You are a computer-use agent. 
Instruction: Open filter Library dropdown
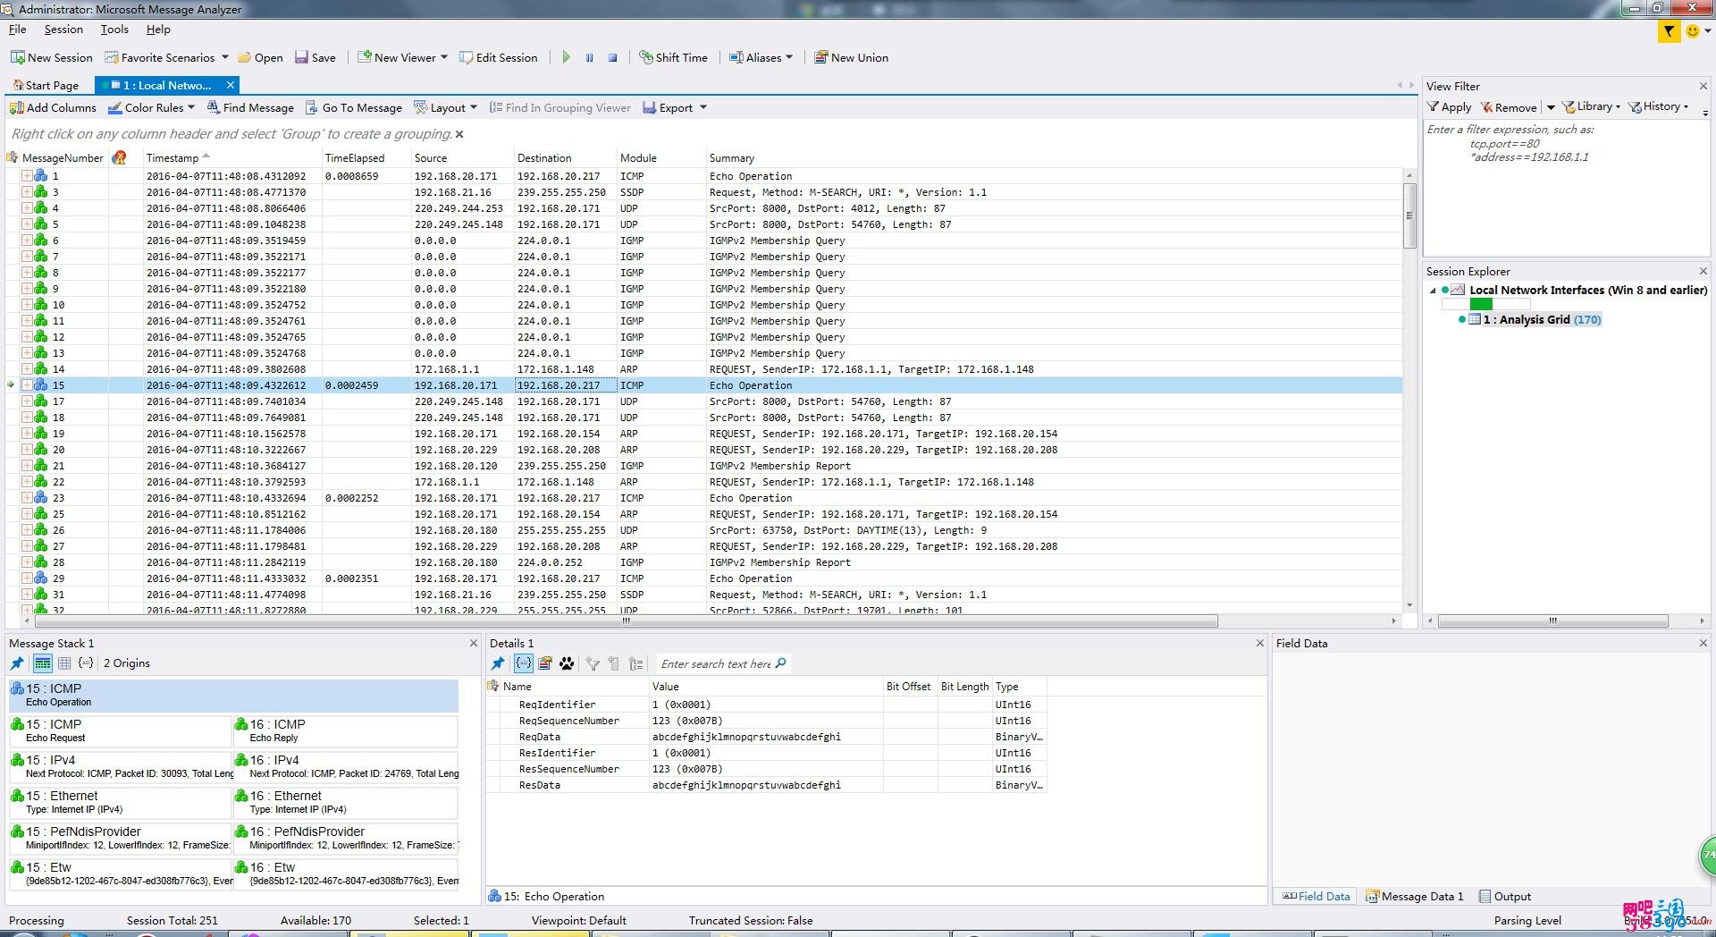coord(1591,106)
